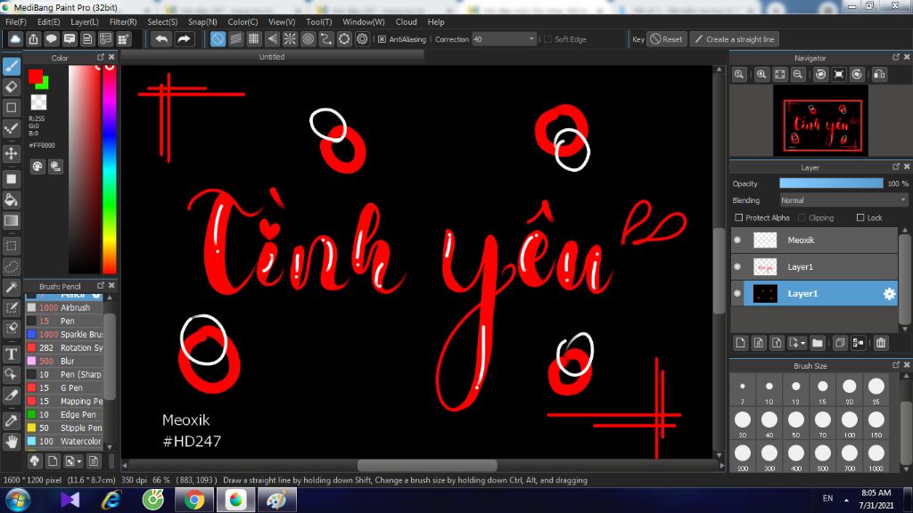The width and height of the screenshot is (913, 513).
Task: Select the Airbrush brush in the list
Action: point(64,307)
